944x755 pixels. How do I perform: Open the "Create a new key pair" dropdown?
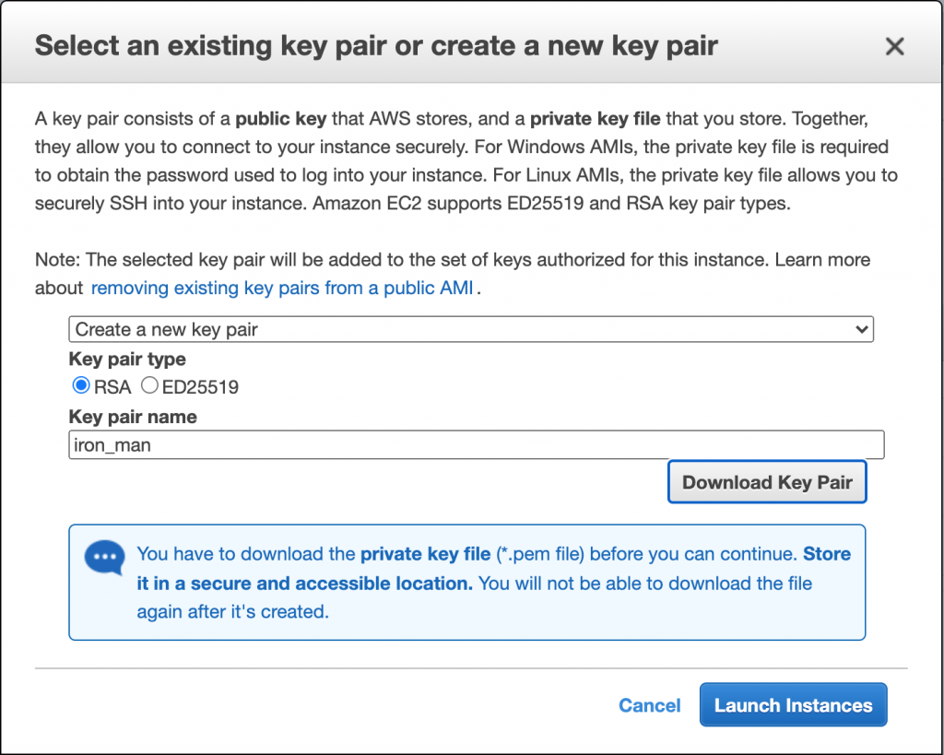click(470, 329)
